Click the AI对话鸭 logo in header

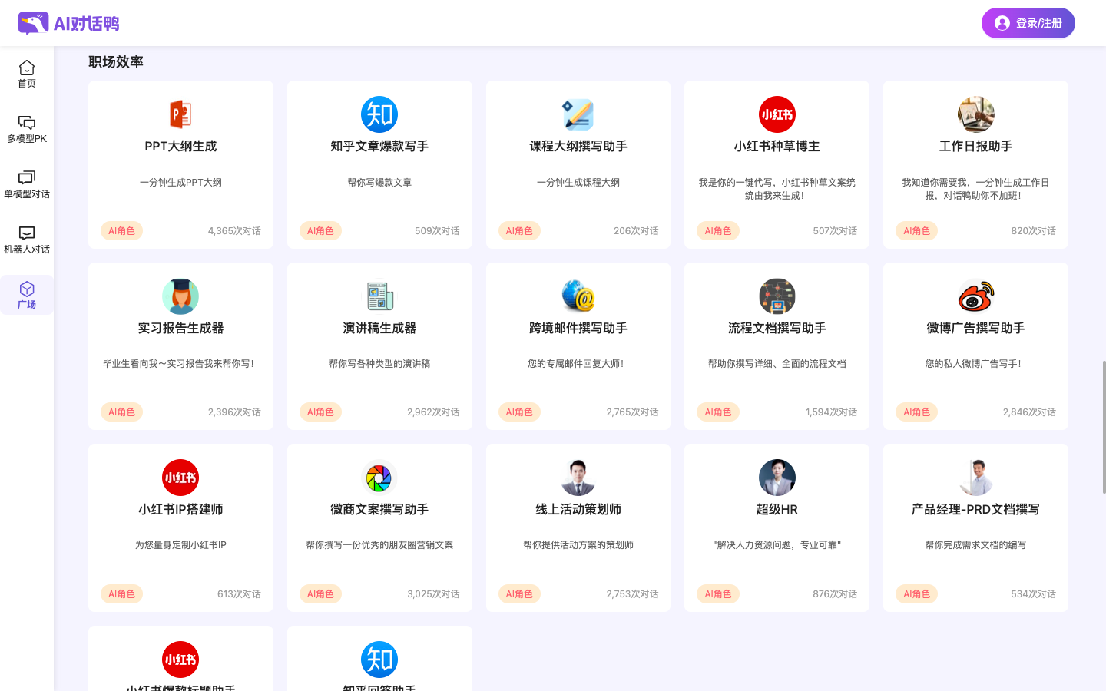click(x=69, y=23)
